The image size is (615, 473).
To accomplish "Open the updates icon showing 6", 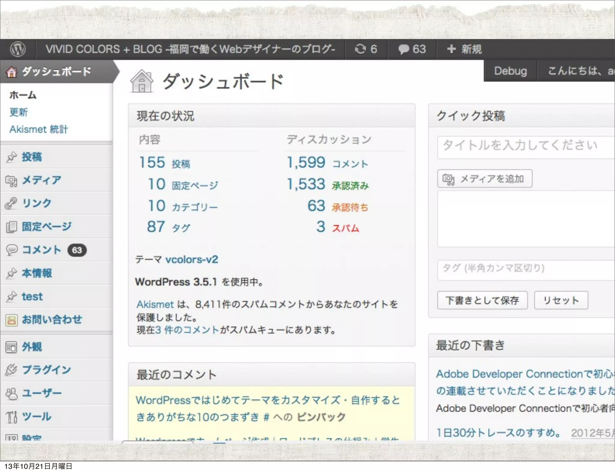I will point(360,49).
